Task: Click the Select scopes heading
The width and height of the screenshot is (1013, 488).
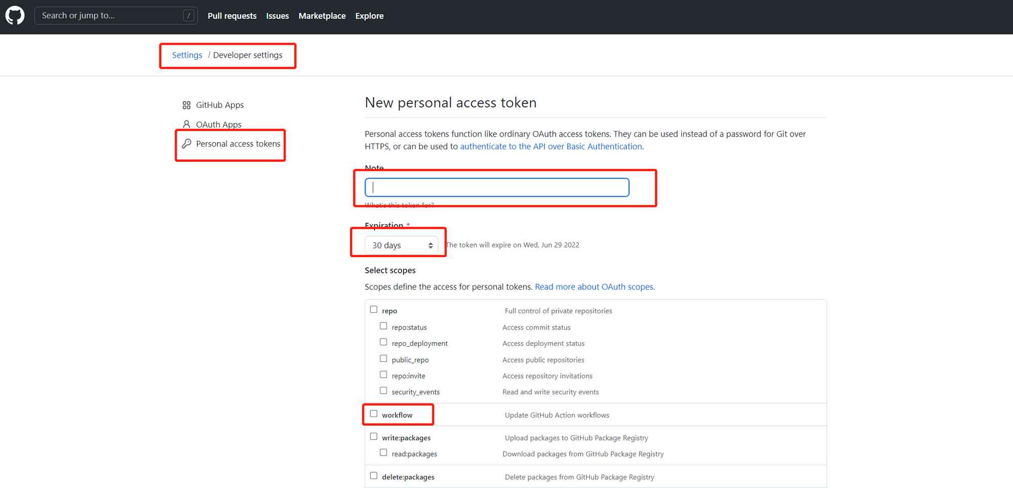Action: coord(390,270)
